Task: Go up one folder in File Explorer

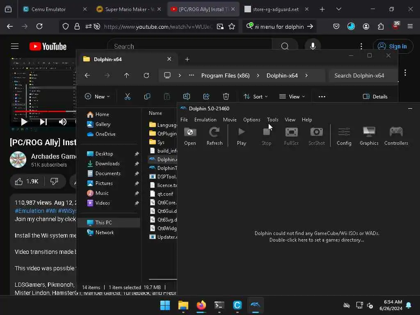Action: click(127, 75)
